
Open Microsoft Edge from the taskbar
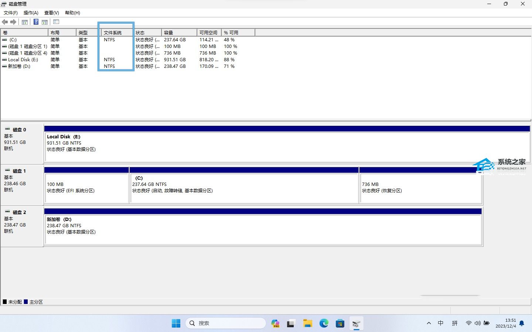pos(324,323)
